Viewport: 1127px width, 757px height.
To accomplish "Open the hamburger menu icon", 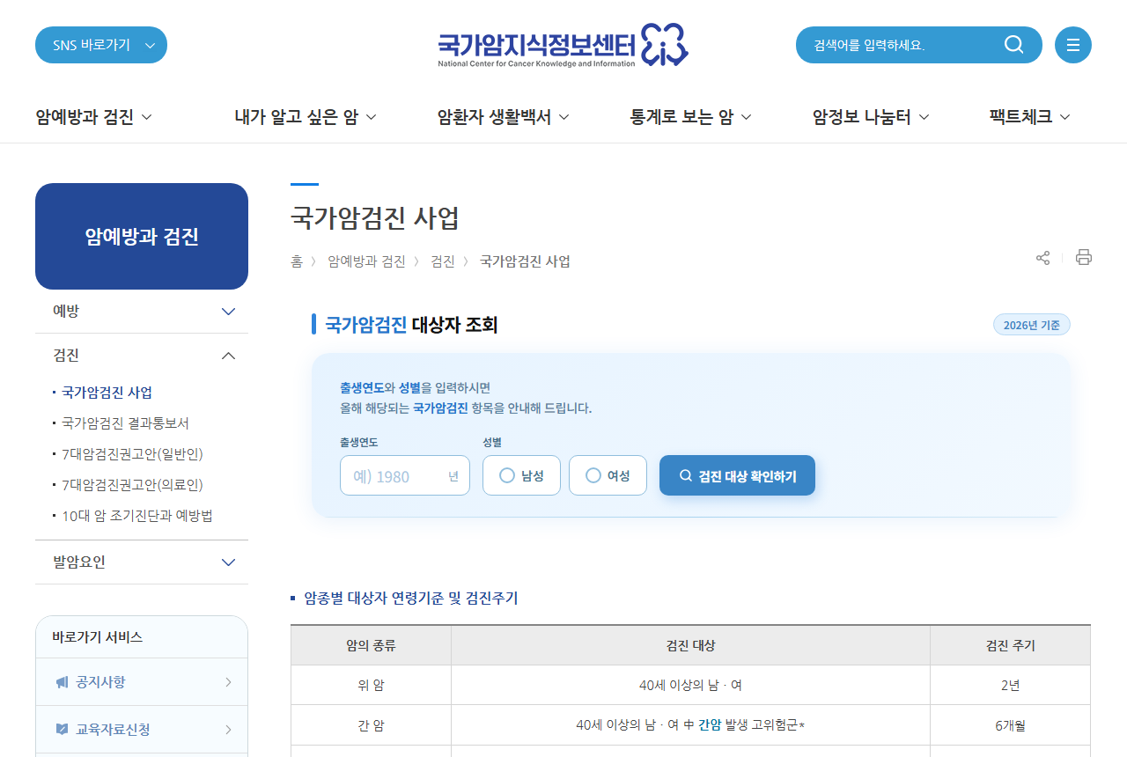I will [x=1073, y=45].
